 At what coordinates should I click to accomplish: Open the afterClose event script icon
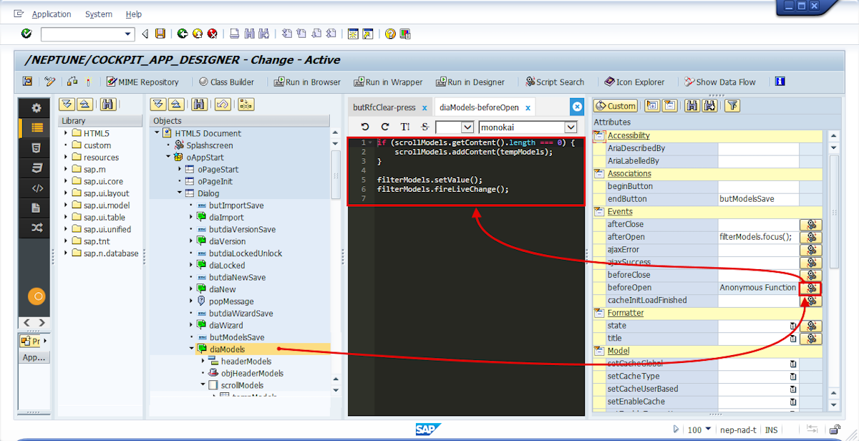click(811, 224)
